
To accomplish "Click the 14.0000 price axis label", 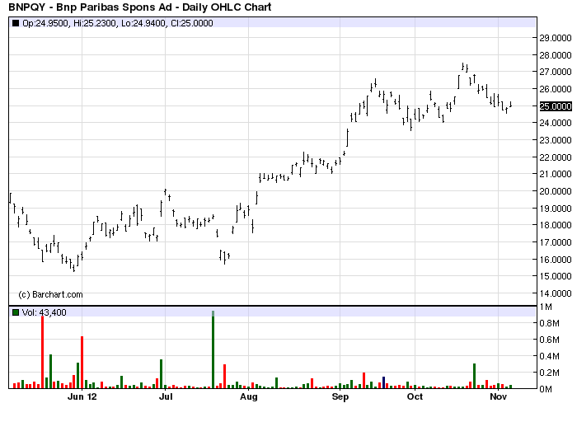I will [556, 293].
